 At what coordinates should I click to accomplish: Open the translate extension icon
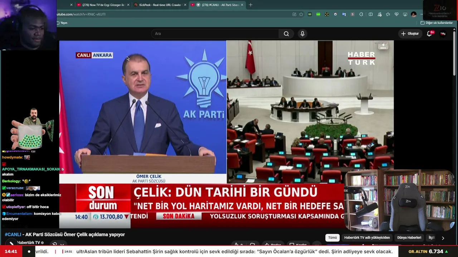[344, 14]
